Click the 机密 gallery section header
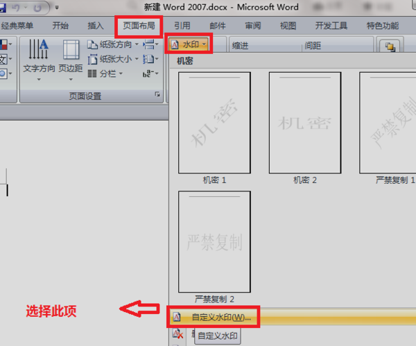 185,61
